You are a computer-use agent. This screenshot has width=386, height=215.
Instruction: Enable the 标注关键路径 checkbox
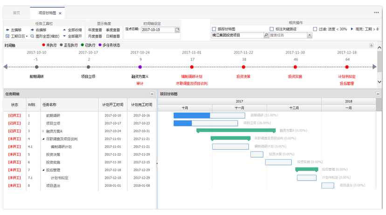click(x=272, y=29)
